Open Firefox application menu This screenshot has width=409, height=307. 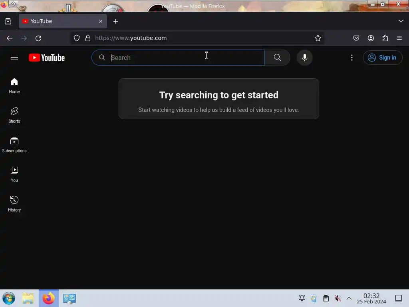tap(399, 38)
